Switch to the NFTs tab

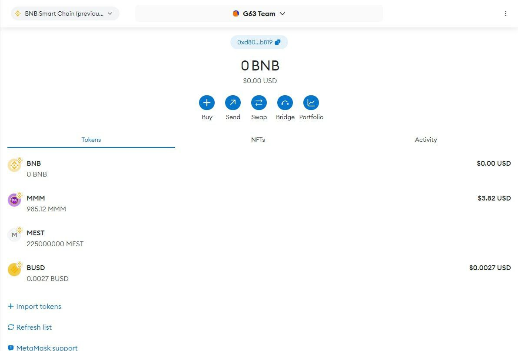(x=258, y=140)
